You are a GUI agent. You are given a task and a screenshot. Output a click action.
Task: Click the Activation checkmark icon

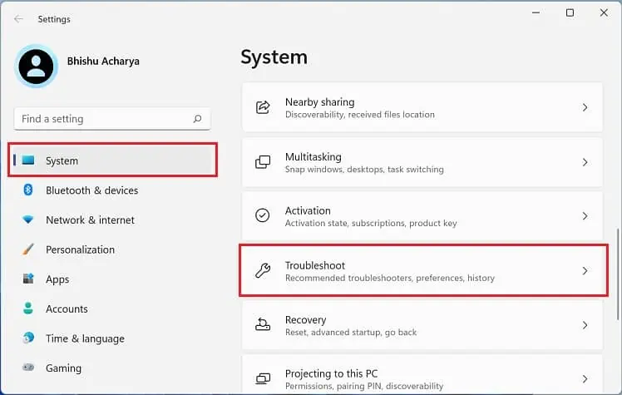[x=263, y=216]
